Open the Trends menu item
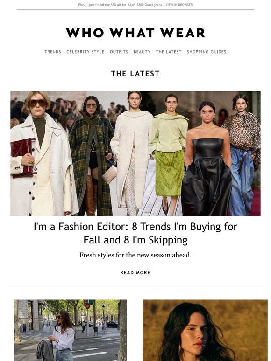The width and height of the screenshot is (271, 361). (53, 52)
